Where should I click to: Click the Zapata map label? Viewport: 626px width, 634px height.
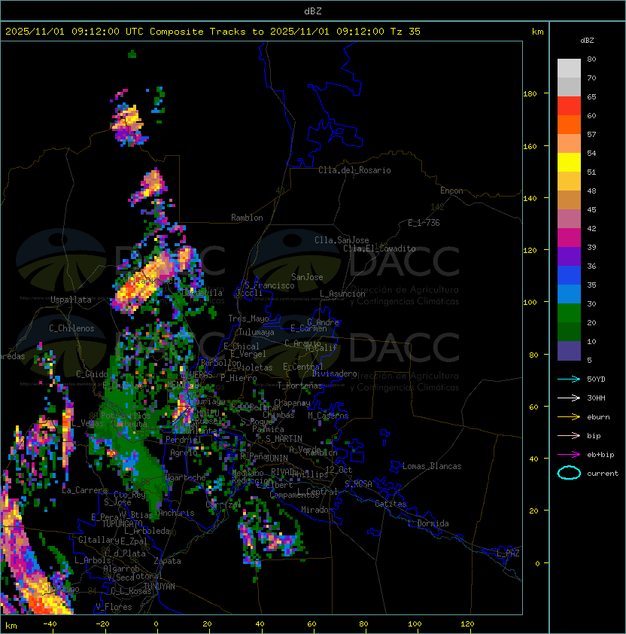click(x=167, y=561)
